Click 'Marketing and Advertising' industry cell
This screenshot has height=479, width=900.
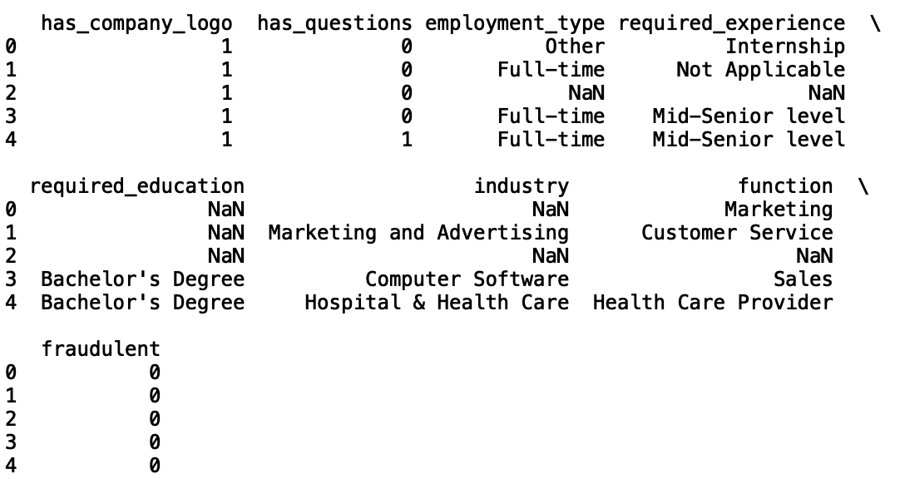click(418, 233)
